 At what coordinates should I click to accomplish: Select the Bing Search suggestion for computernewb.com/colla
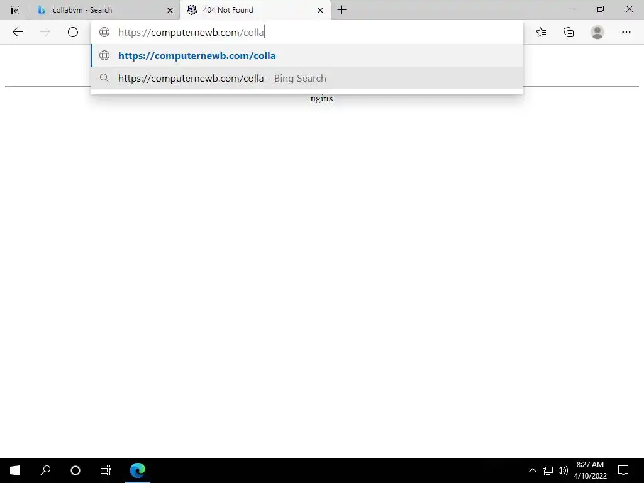pos(307,78)
